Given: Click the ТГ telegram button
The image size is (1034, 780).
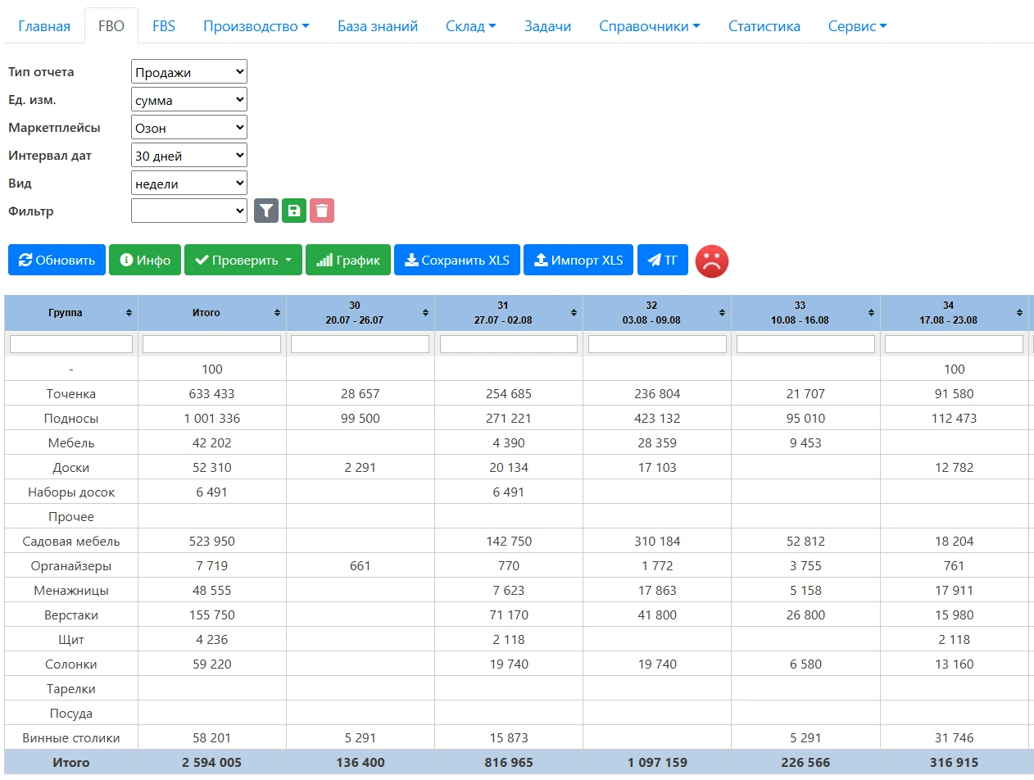Looking at the screenshot, I should (x=663, y=260).
